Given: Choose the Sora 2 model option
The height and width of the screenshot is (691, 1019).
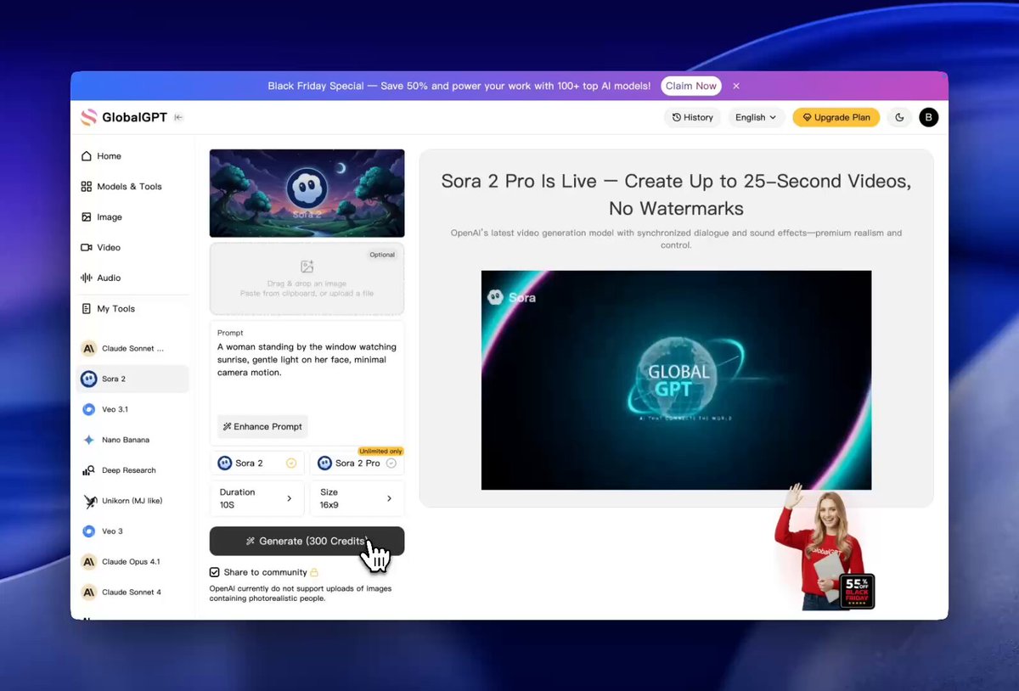Looking at the screenshot, I should (257, 463).
